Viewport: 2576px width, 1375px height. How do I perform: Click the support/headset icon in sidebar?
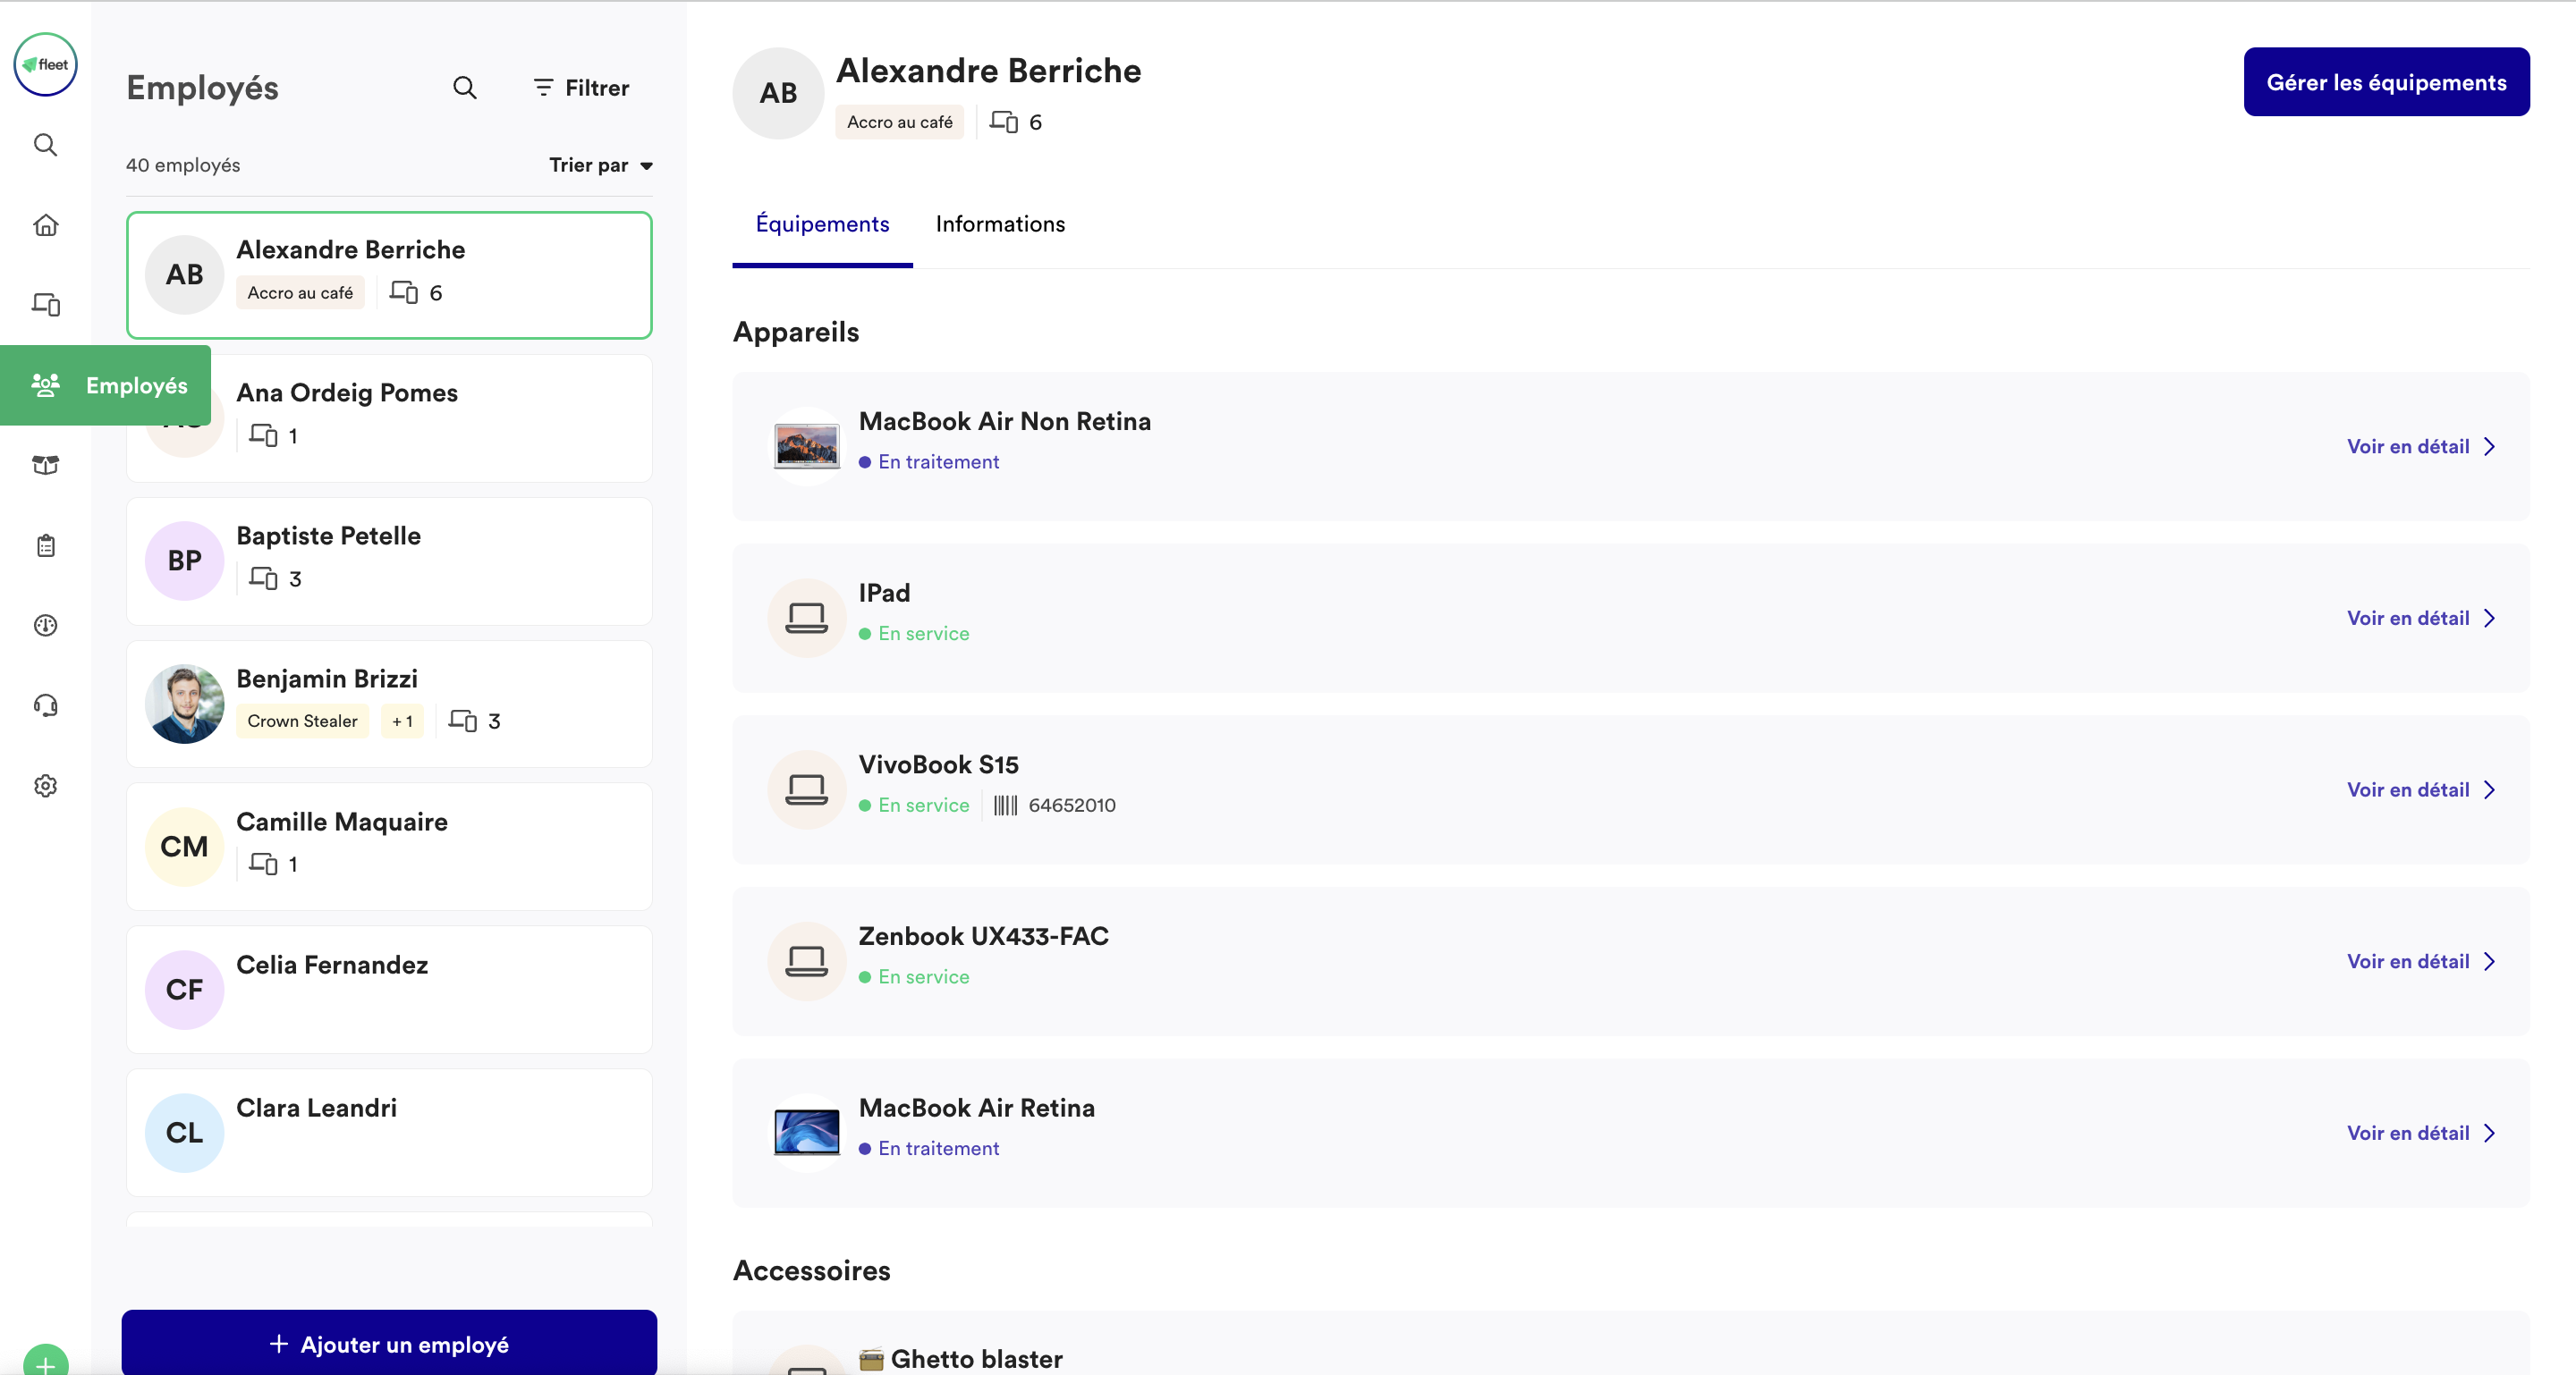coord(45,705)
